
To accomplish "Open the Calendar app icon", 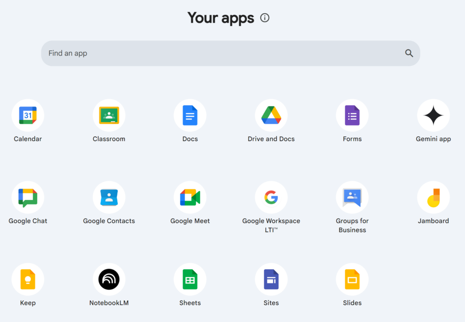I will pos(28,115).
